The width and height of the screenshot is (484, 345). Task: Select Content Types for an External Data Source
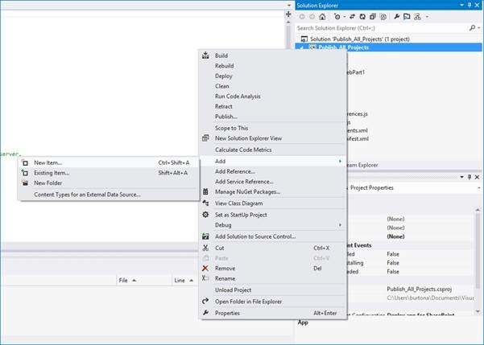pyautogui.click(x=109, y=195)
